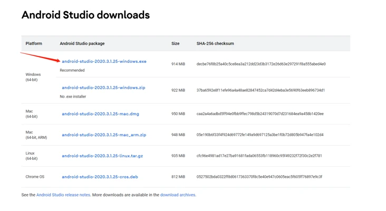Download the android-studio mac.dmg file
386x211 pixels.
coord(100,114)
